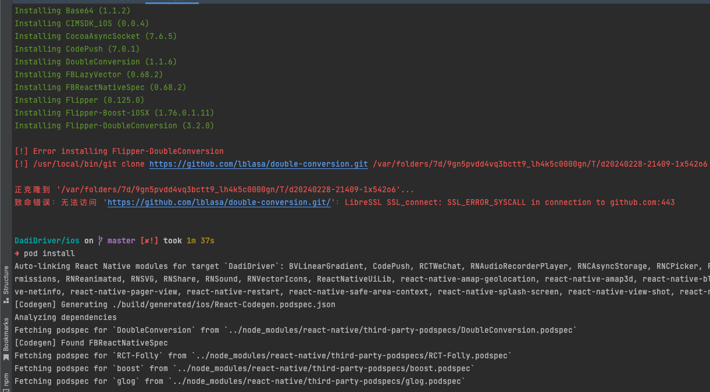Image resolution: width=710 pixels, height=392 pixels.
Task: Click the 'Fetching podspec for `RCT-Folly`' line
Action: (x=263, y=355)
